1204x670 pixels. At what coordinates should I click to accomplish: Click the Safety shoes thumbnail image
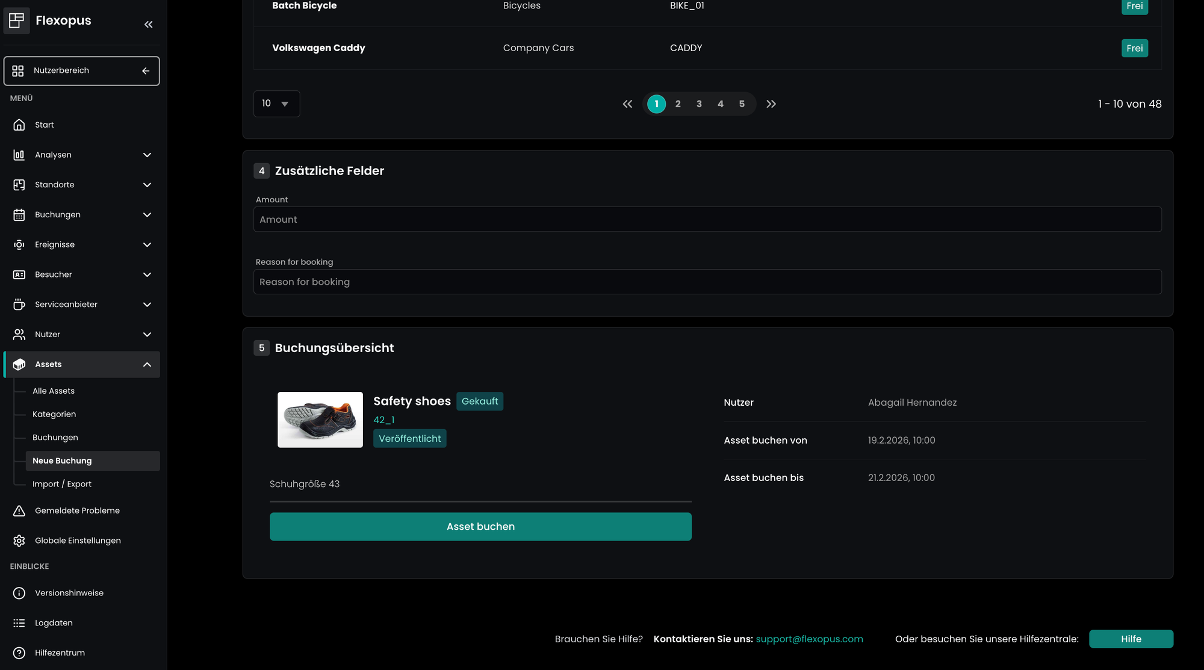point(320,420)
